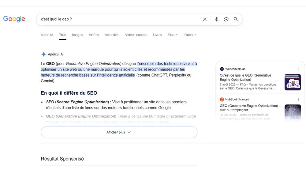Open Google Lens image search icon
This screenshot has width=306, height=178.
pos(226,19)
